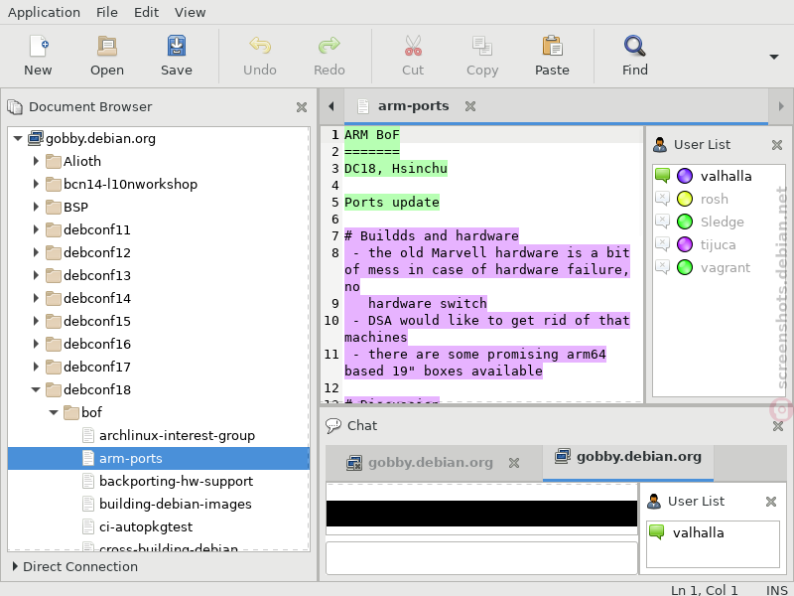
Task: Select the debconf13 folder label
Action: pyautogui.click(x=97, y=275)
